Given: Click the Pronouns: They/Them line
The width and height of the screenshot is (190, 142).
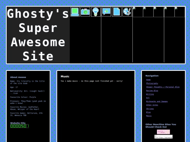Looking at the screenshot, I should 28,102.
